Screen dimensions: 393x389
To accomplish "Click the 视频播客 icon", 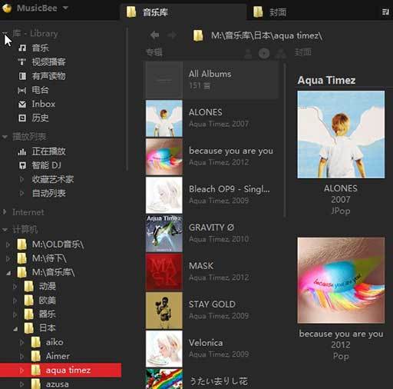I will tap(22, 62).
